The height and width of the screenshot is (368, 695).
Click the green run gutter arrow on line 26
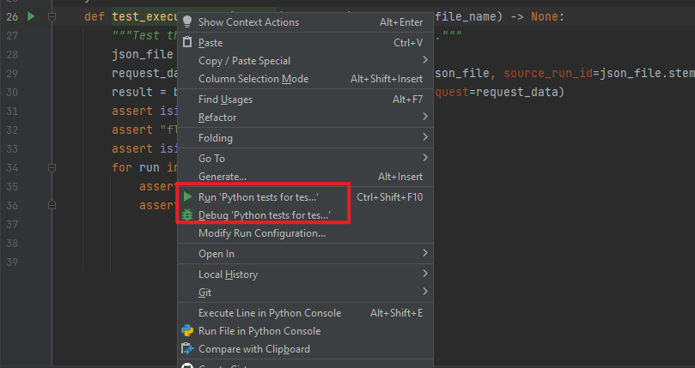[x=31, y=16]
